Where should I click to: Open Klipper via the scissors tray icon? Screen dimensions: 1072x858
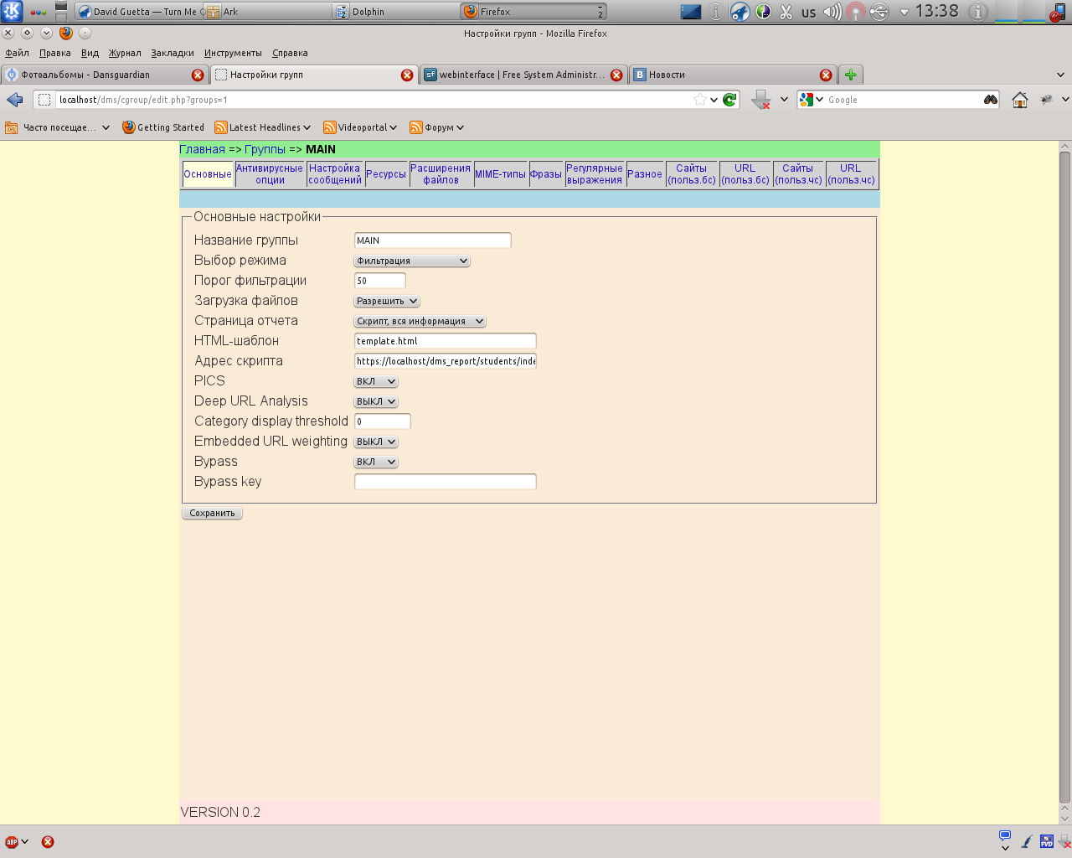pyautogui.click(x=786, y=12)
